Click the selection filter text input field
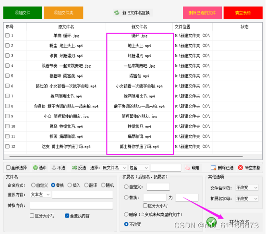The height and width of the screenshot is (234, 266). point(166,168)
